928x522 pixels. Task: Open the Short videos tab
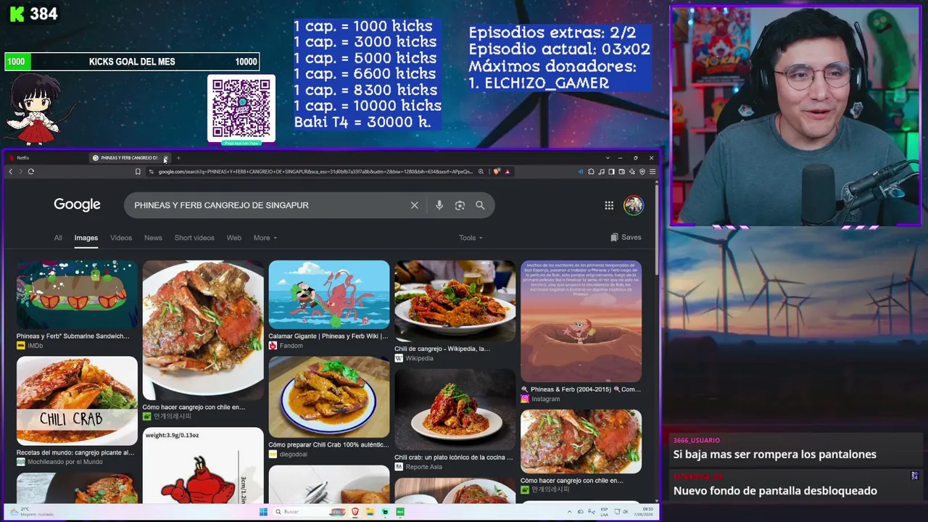coord(194,238)
